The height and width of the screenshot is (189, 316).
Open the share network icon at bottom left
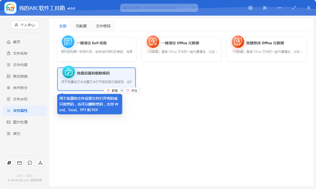[40, 163]
